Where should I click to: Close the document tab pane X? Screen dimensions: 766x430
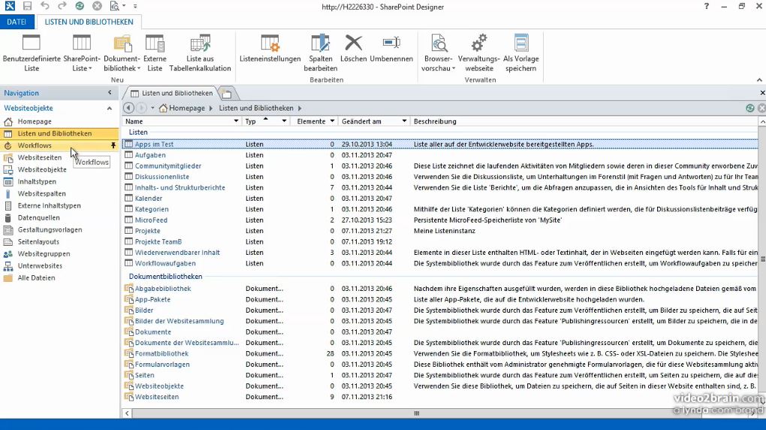(x=762, y=92)
